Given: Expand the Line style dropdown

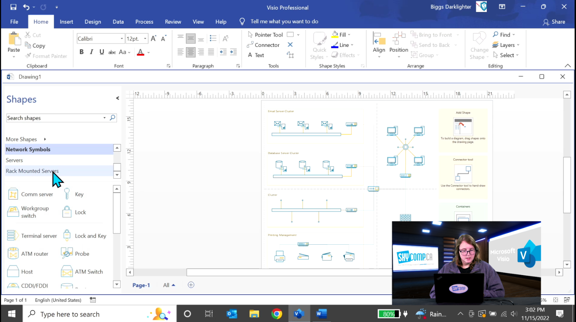Looking at the screenshot, I should 351,45.
